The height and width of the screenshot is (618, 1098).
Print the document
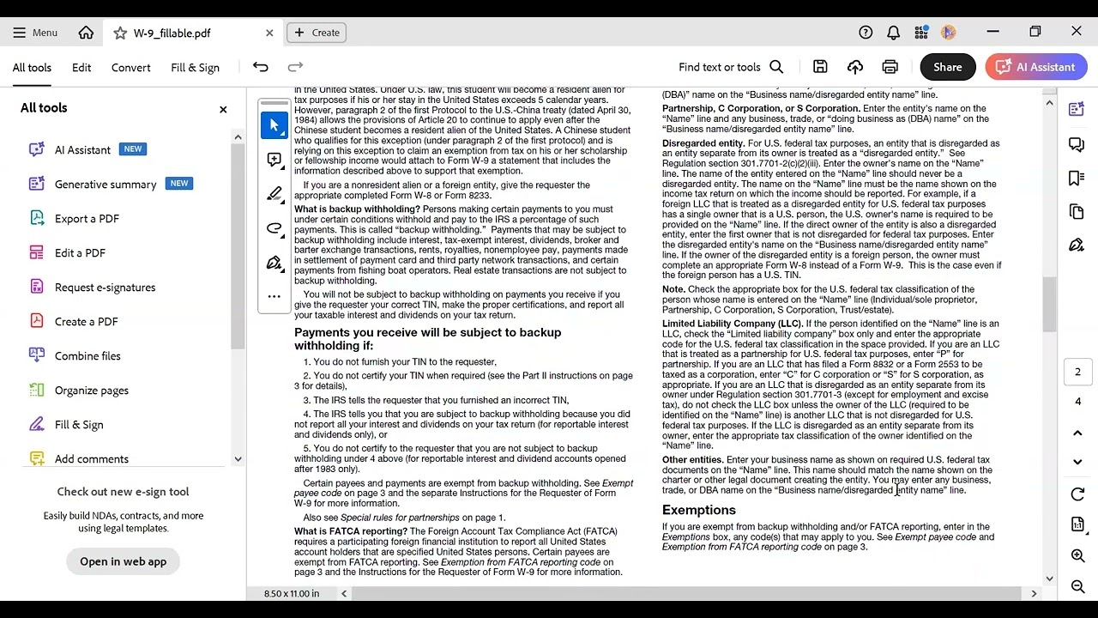pos(890,67)
